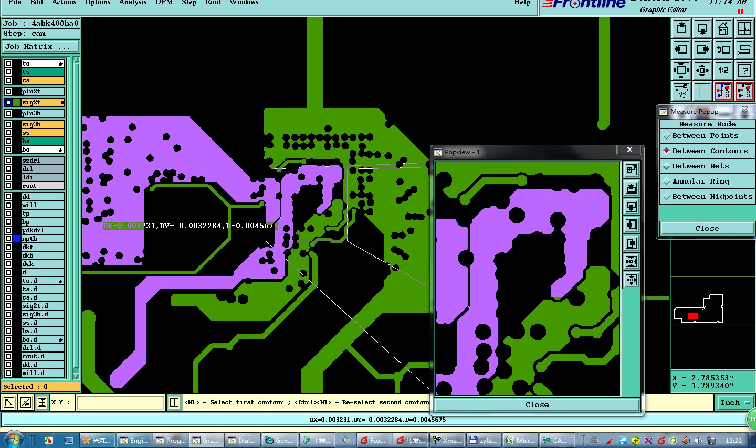This screenshot has width=756, height=448.
Task: Click the angle measurement icon
Action: tap(25, 402)
